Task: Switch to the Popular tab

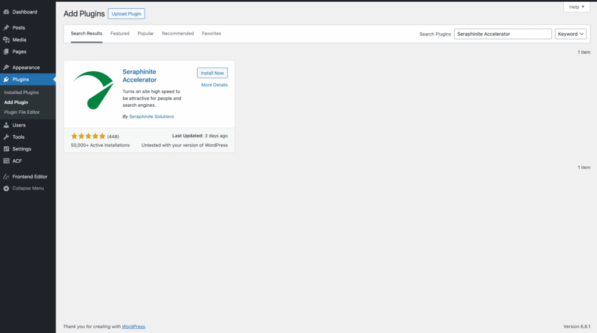Action: point(146,33)
